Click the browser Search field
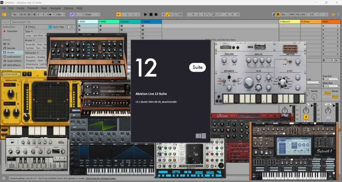 (42, 22)
